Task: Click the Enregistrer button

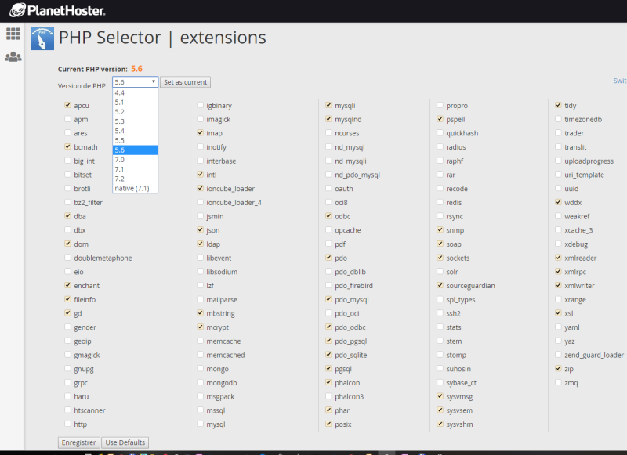Action: point(79,442)
